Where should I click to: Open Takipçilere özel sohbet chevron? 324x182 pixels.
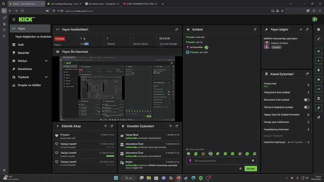tap(308, 93)
